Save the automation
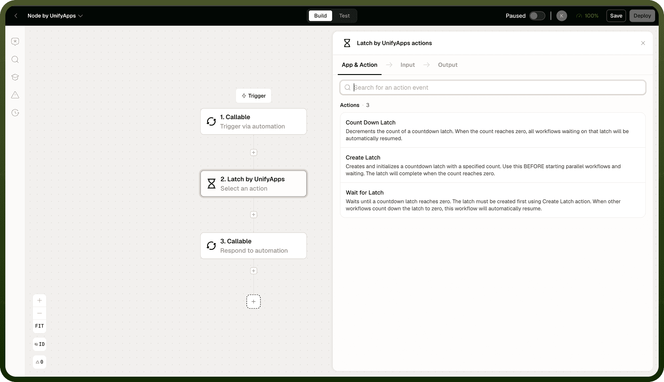Viewport: 664px width, 382px height. click(616, 16)
